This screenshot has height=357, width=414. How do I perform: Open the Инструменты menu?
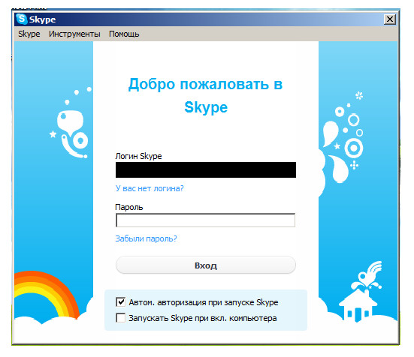pos(74,34)
